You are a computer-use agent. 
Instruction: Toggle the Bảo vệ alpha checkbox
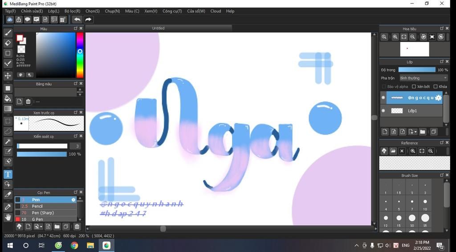click(384, 87)
